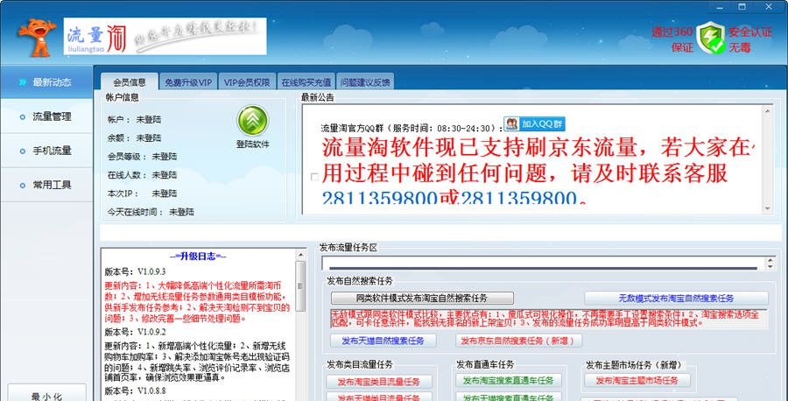Click the 加入QQ群 button

(x=535, y=123)
